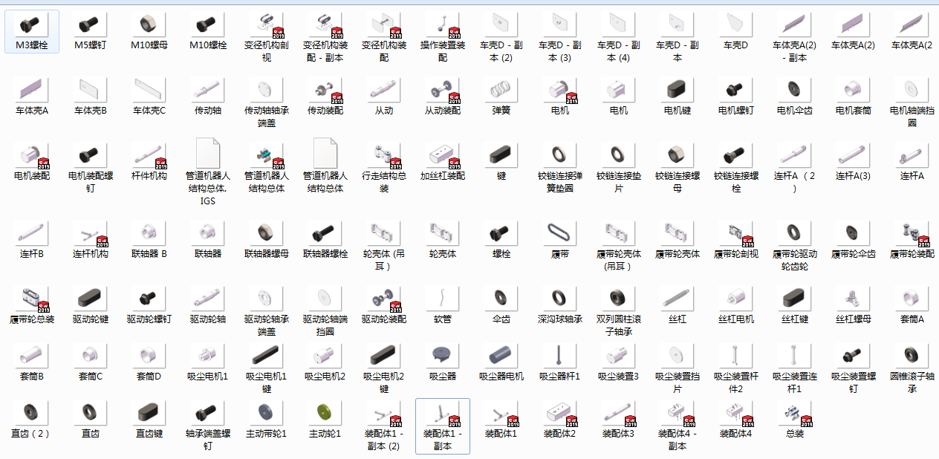Select the label '杆件机构'
939x459 pixels.
click(149, 176)
